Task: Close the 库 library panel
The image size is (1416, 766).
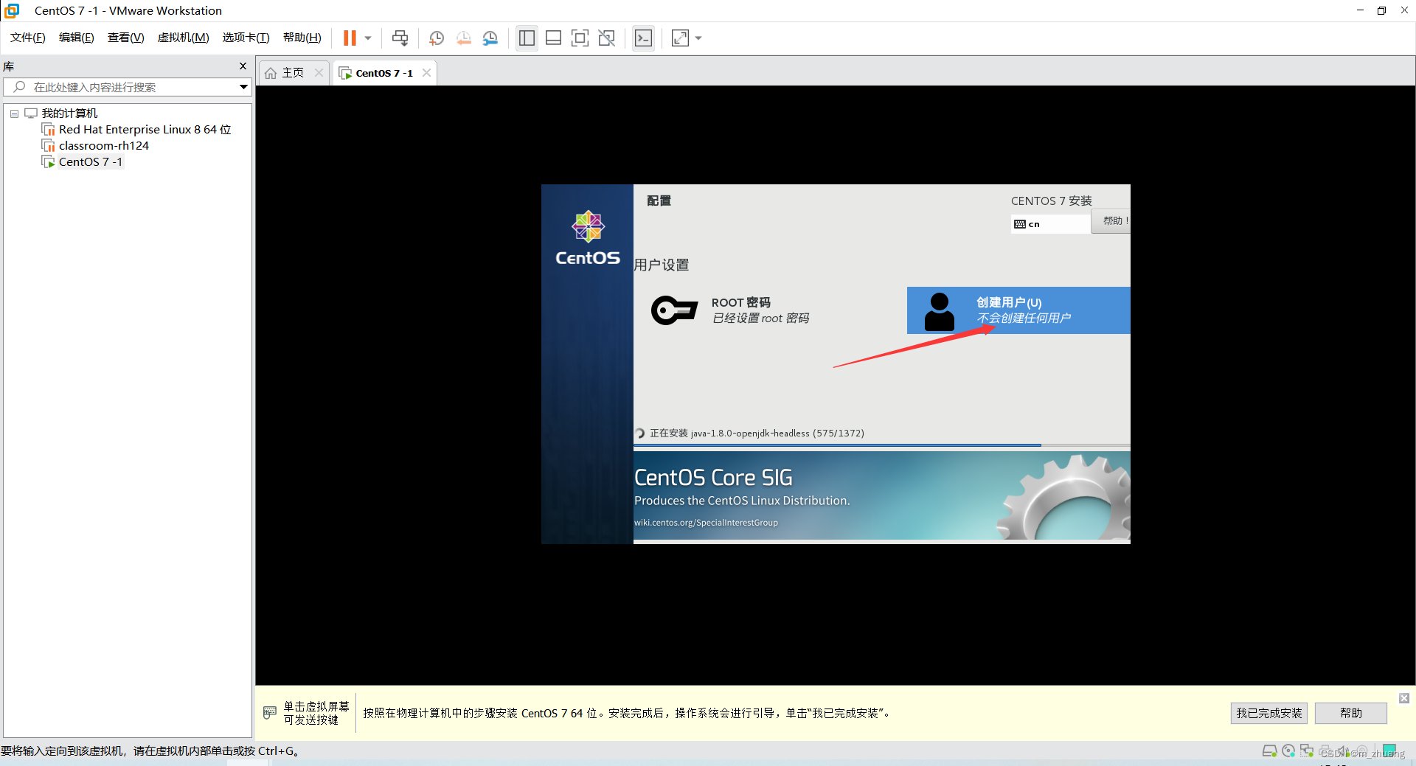Action: pos(243,66)
